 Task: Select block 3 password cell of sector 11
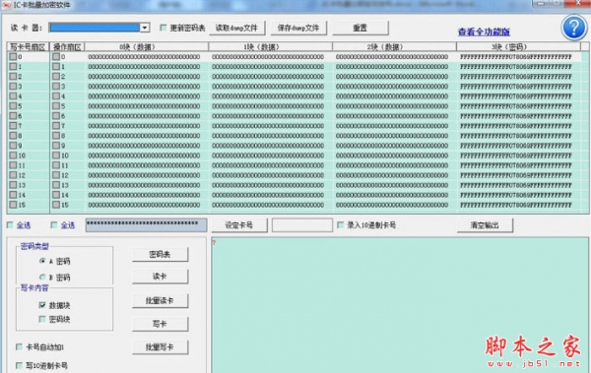518,165
